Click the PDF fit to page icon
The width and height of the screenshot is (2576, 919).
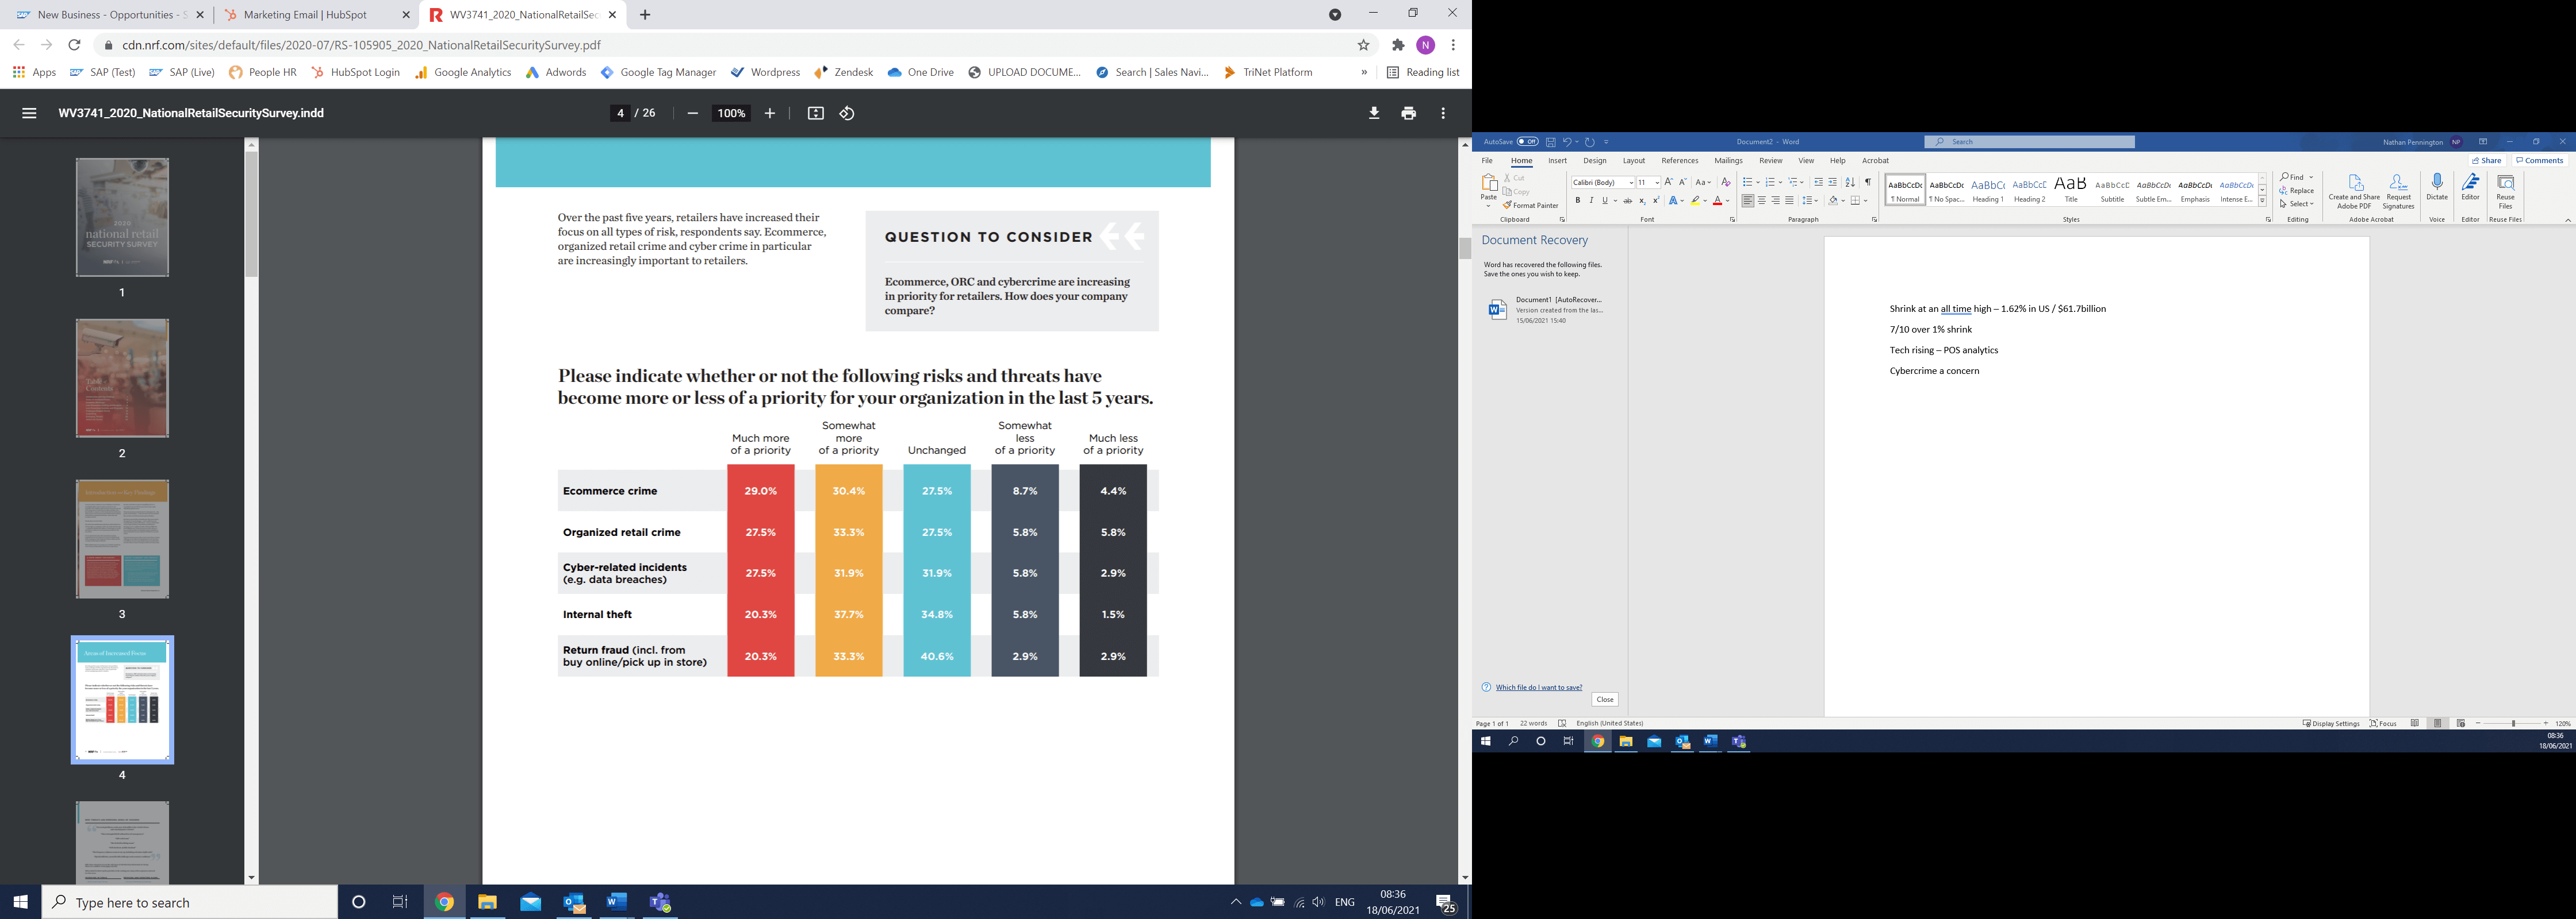pos(815,114)
